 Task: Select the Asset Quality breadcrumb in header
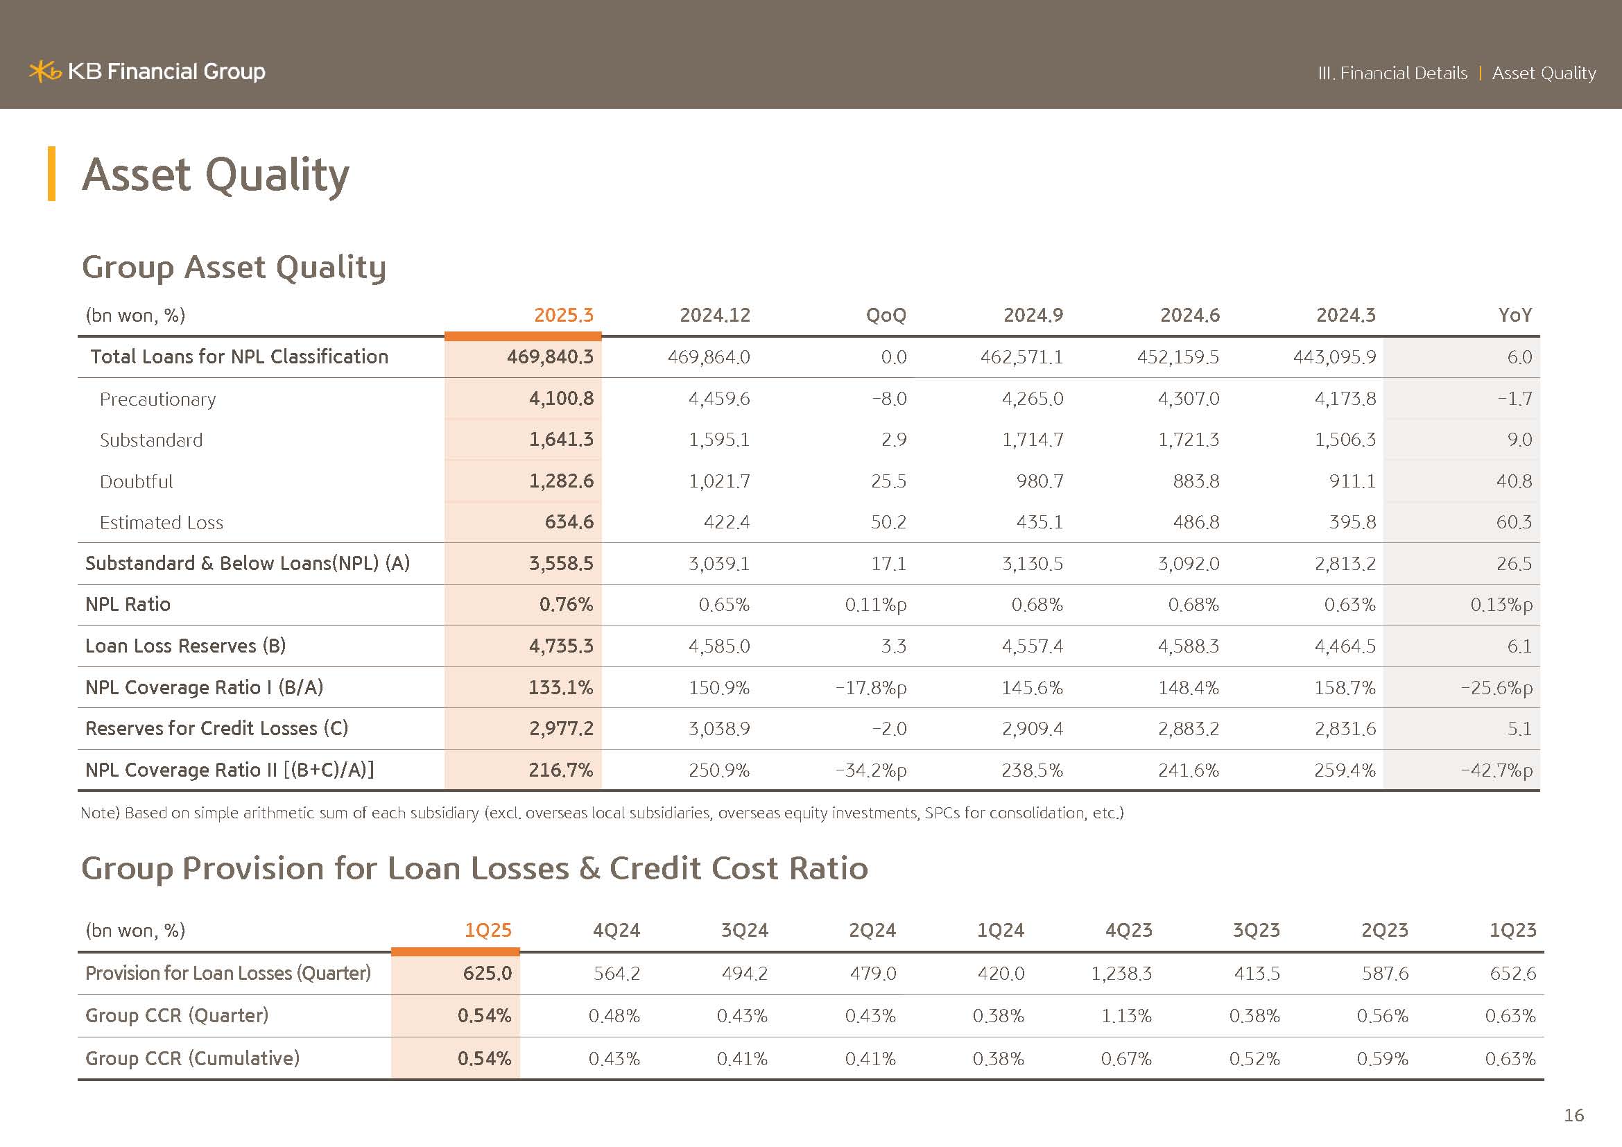click(x=1544, y=74)
